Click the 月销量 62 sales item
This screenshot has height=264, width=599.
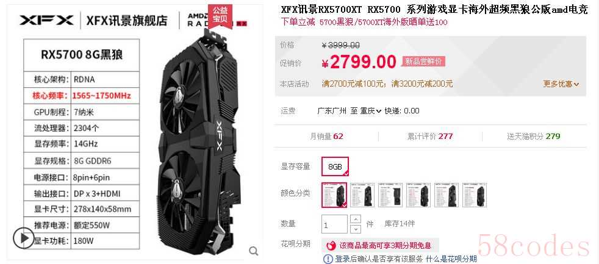pyautogui.click(x=326, y=137)
